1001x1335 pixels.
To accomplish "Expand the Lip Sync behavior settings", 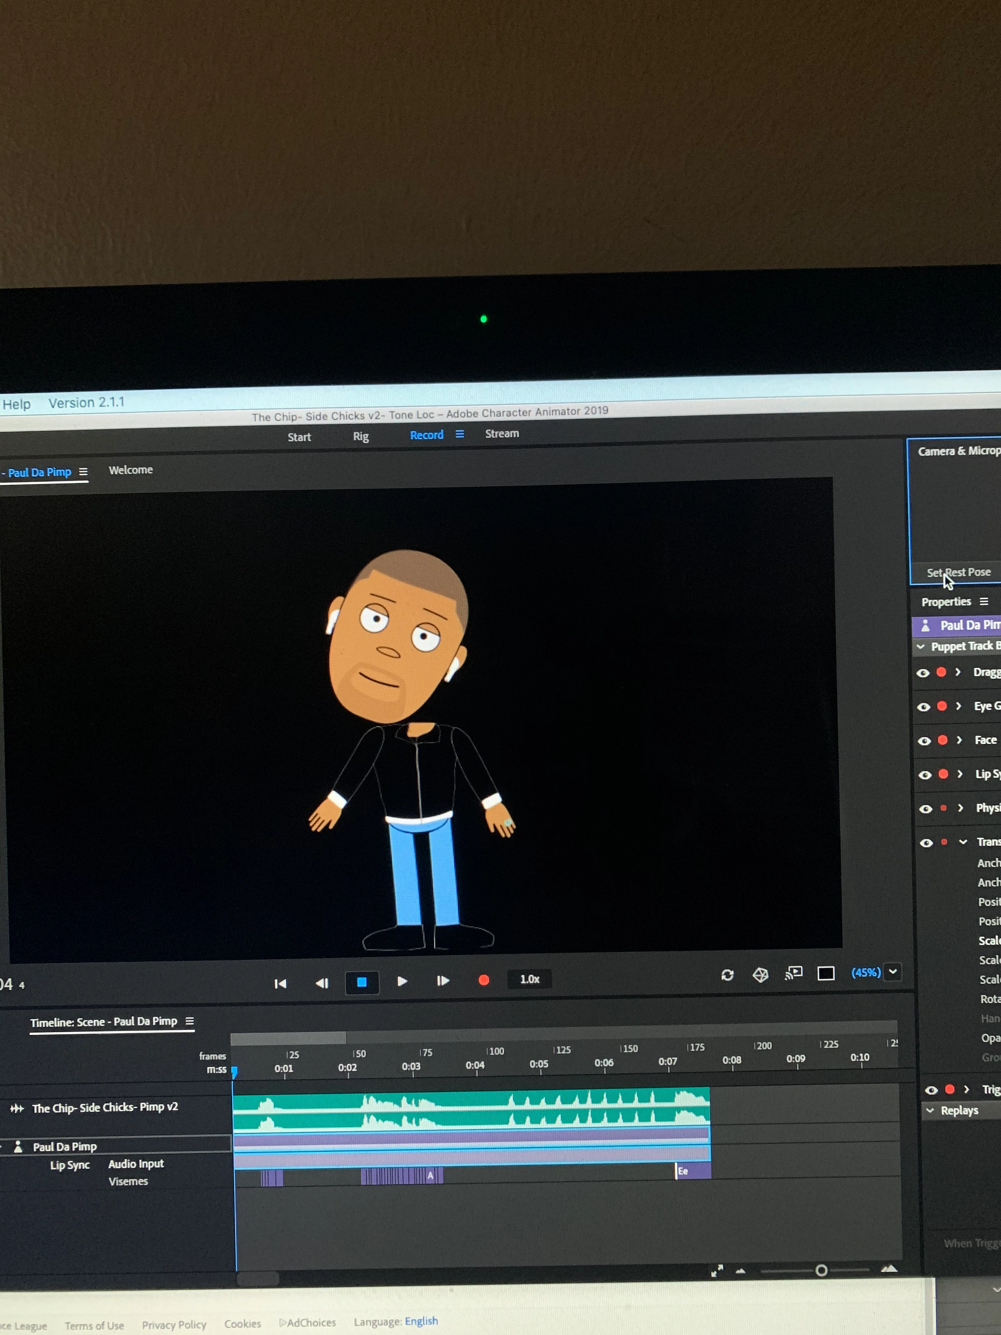I will (960, 774).
